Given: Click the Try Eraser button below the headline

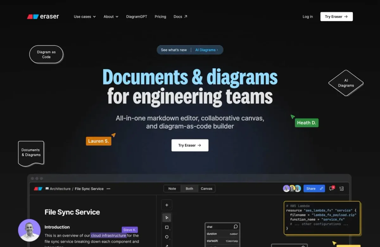Looking at the screenshot, I should point(190,145).
